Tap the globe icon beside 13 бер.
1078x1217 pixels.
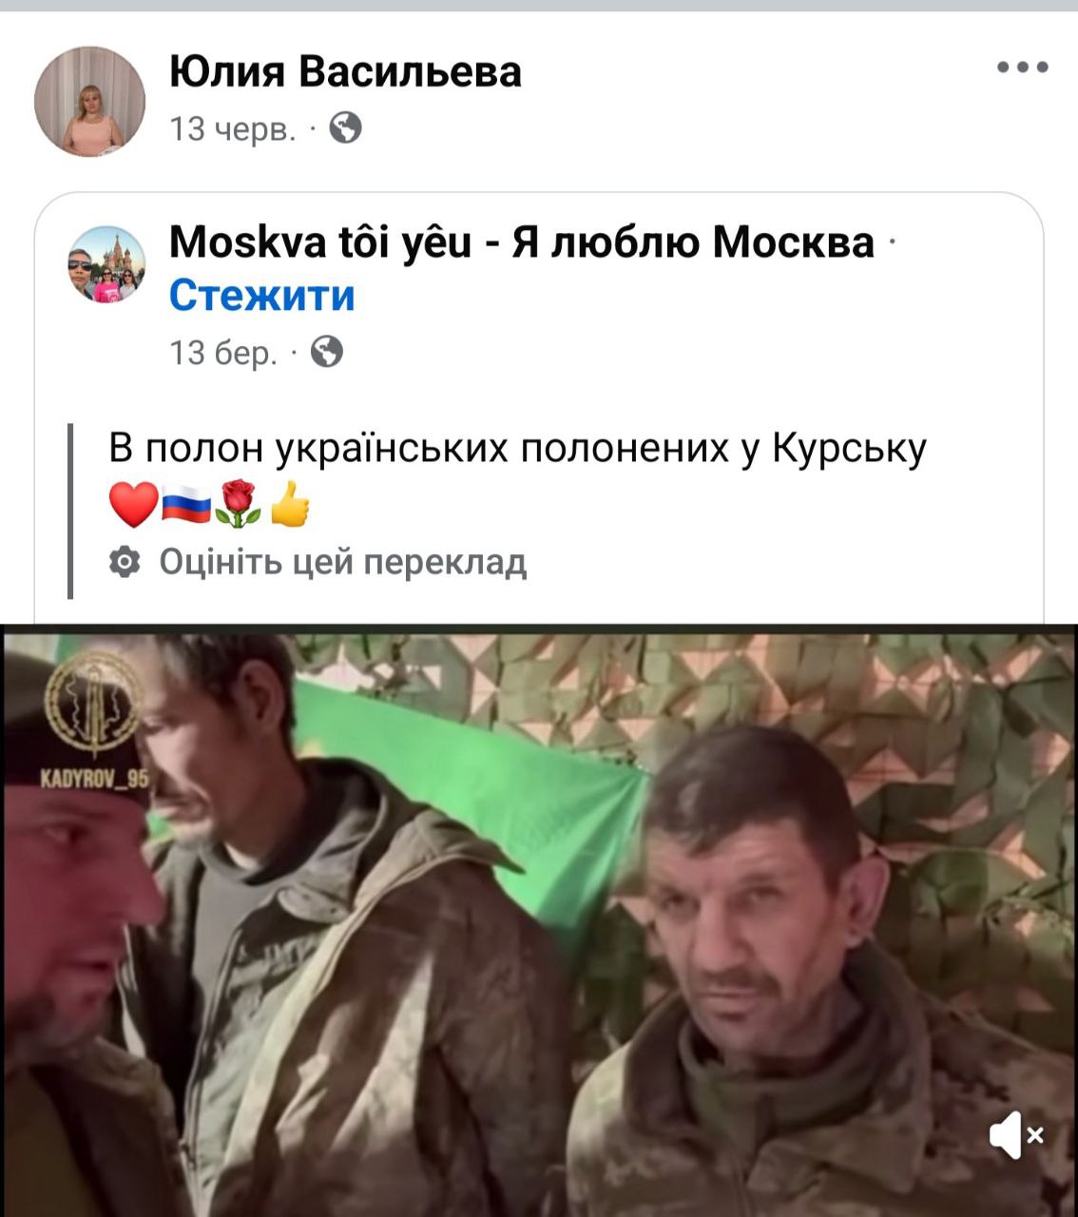point(326,353)
